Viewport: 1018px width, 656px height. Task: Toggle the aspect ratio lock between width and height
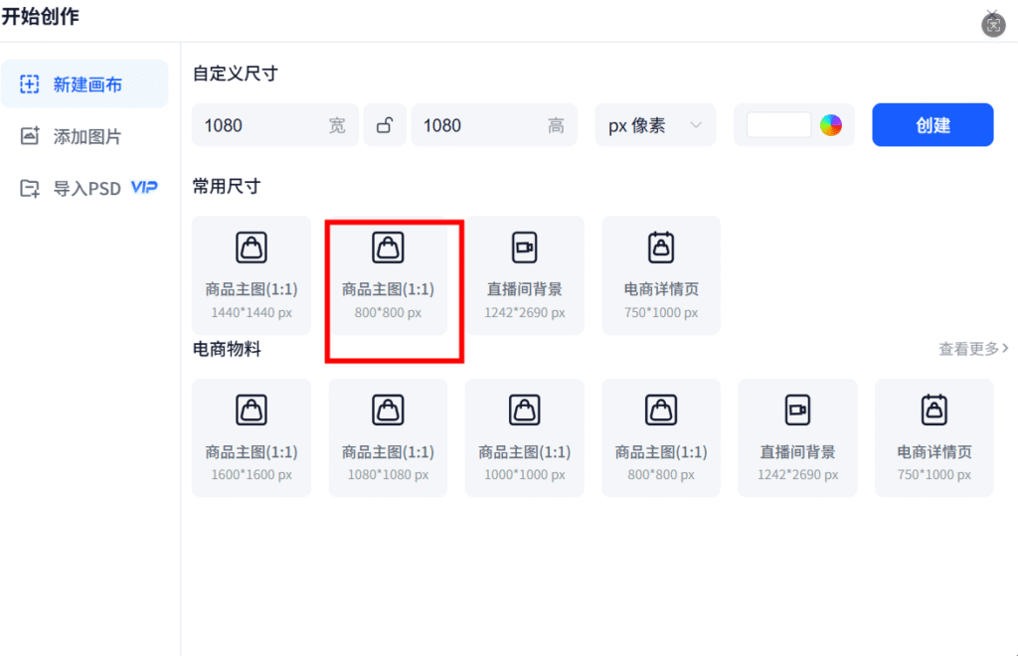(x=385, y=124)
